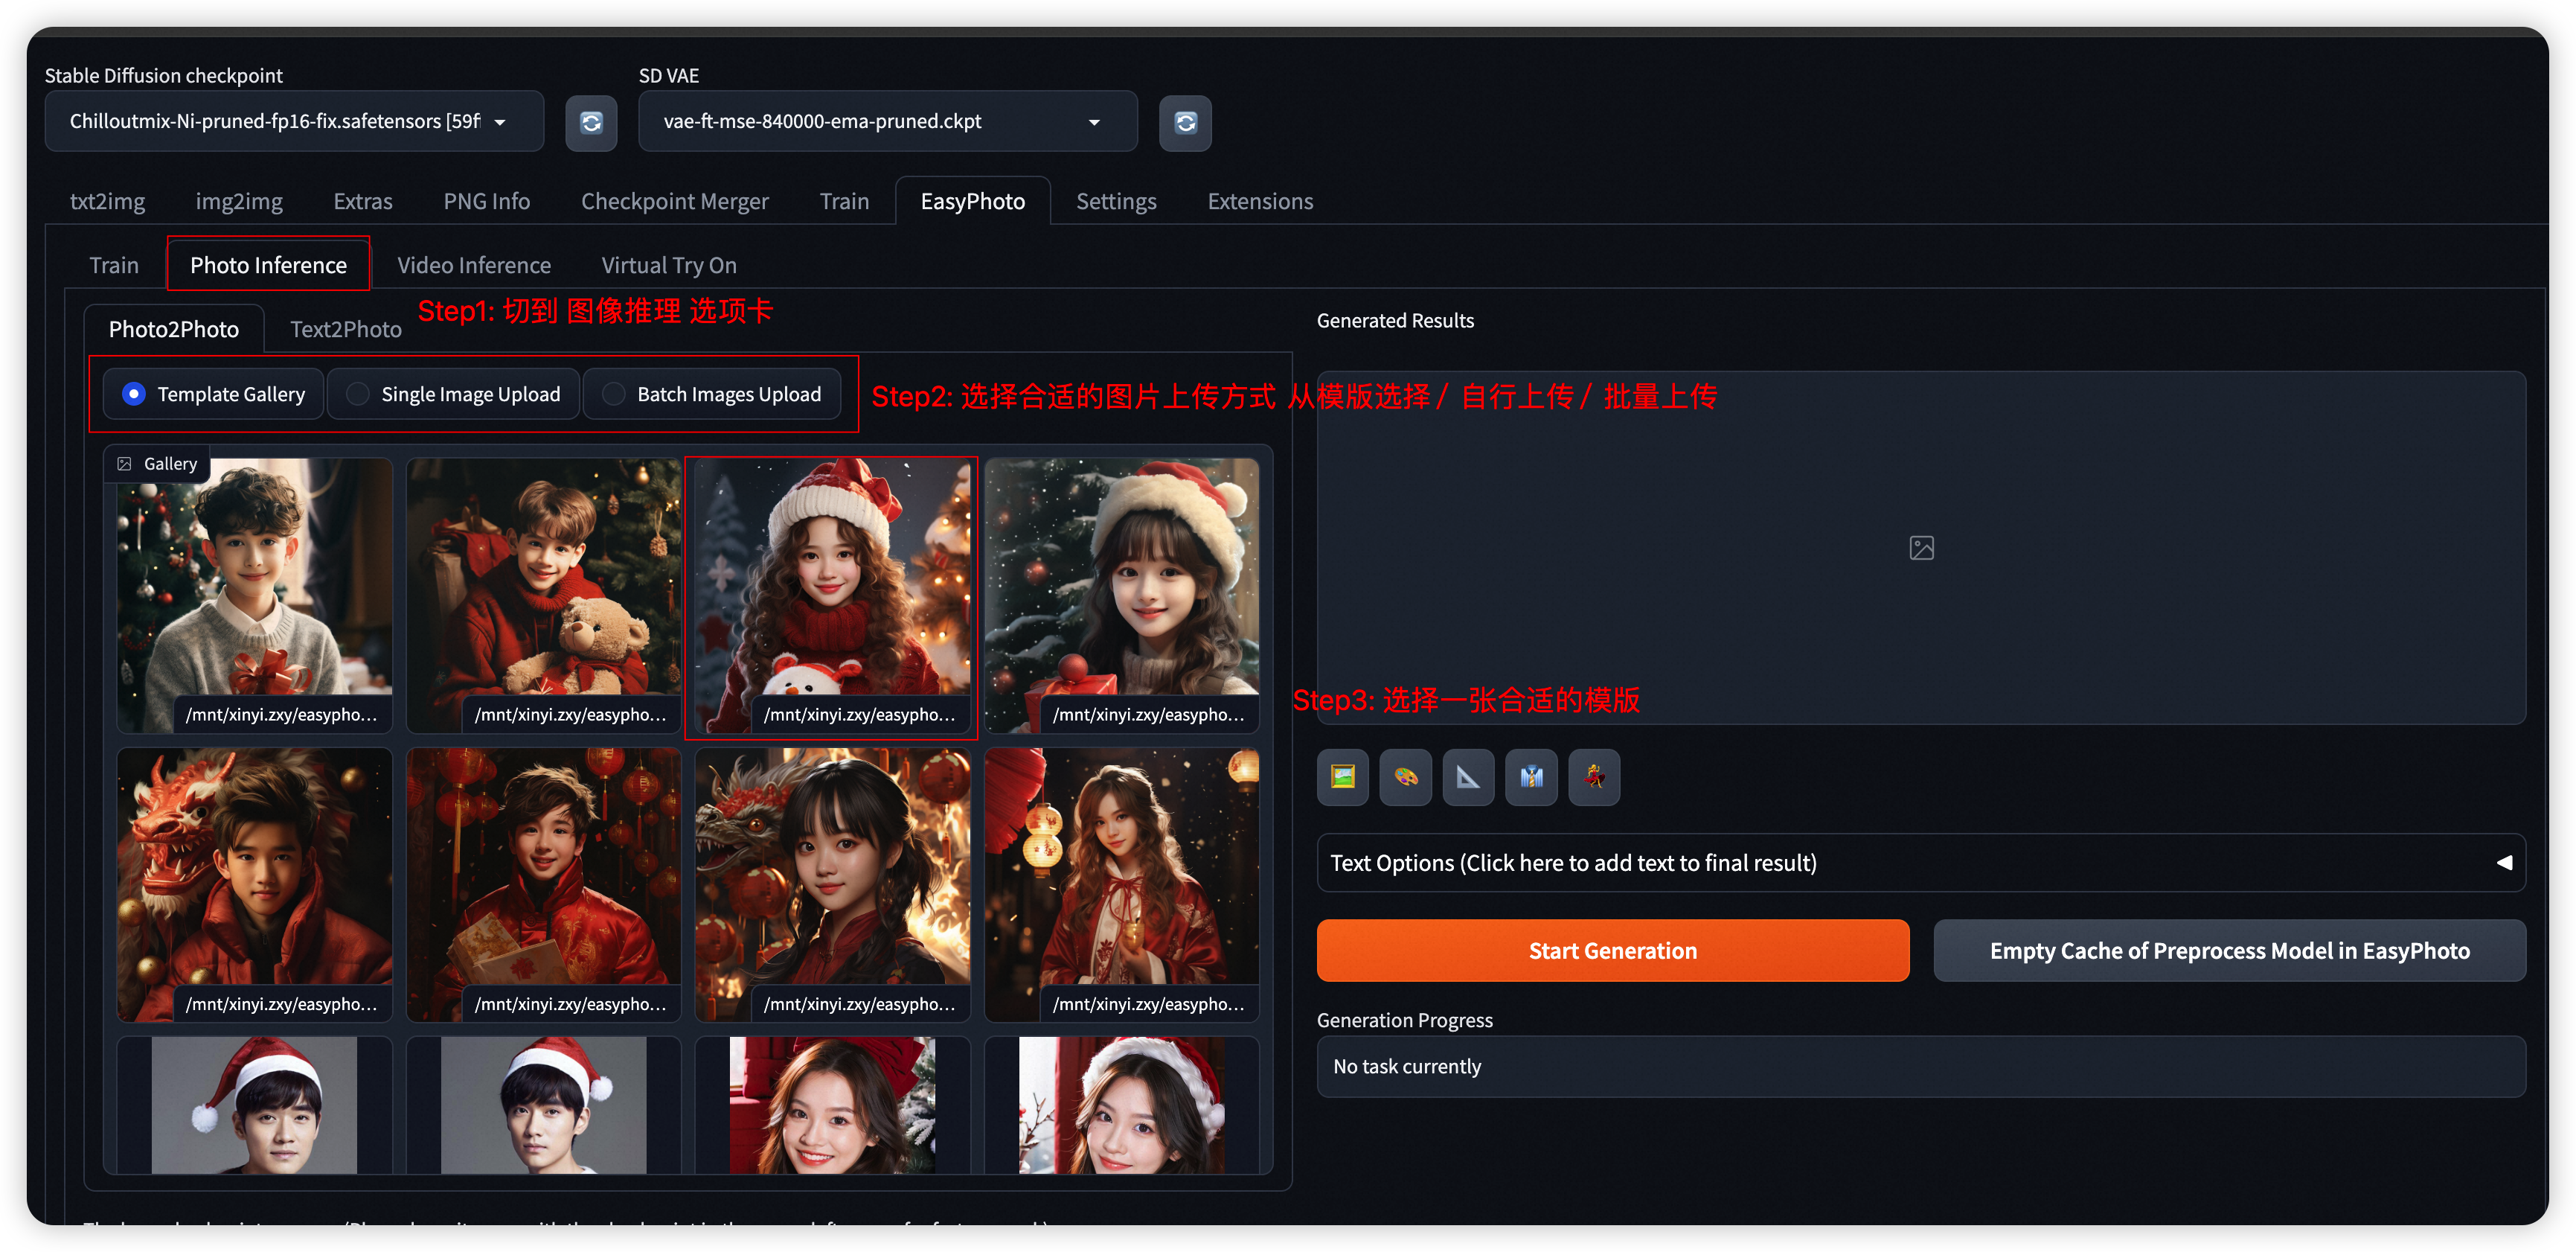This screenshot has height=1252, width=2576.
Task: Refresh the Stable Diffusion checkpoint list
Action: click(x=591, y=122)
